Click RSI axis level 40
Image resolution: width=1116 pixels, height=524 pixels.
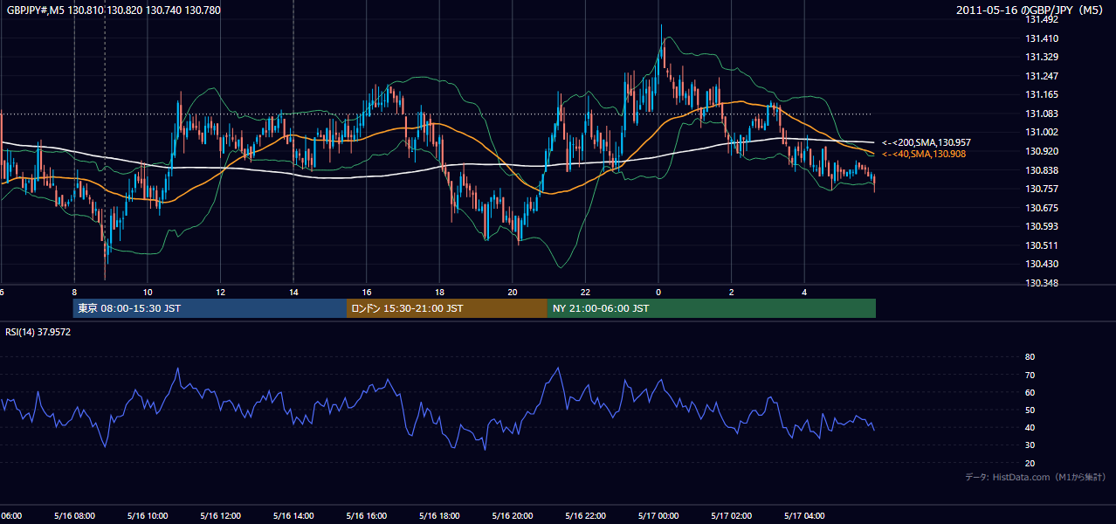point(1030,427)
